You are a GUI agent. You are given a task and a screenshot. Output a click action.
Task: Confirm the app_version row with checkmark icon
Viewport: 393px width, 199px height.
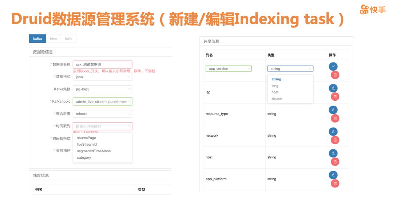tap(333, 66)
